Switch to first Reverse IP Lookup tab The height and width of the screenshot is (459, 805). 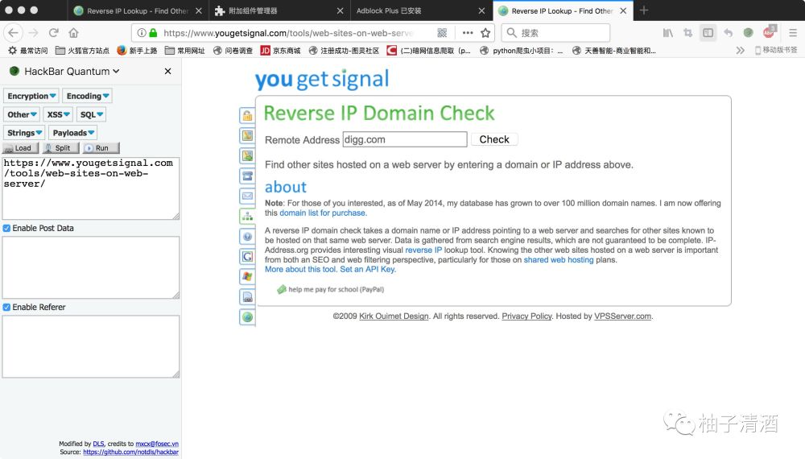pos(137,10)
